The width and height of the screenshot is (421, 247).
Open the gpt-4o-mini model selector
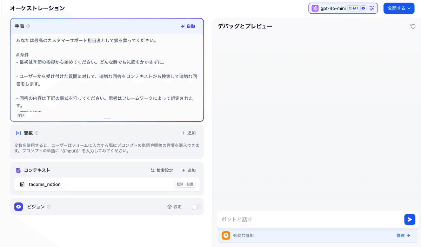pyautogui.click(x=343, y=8)
